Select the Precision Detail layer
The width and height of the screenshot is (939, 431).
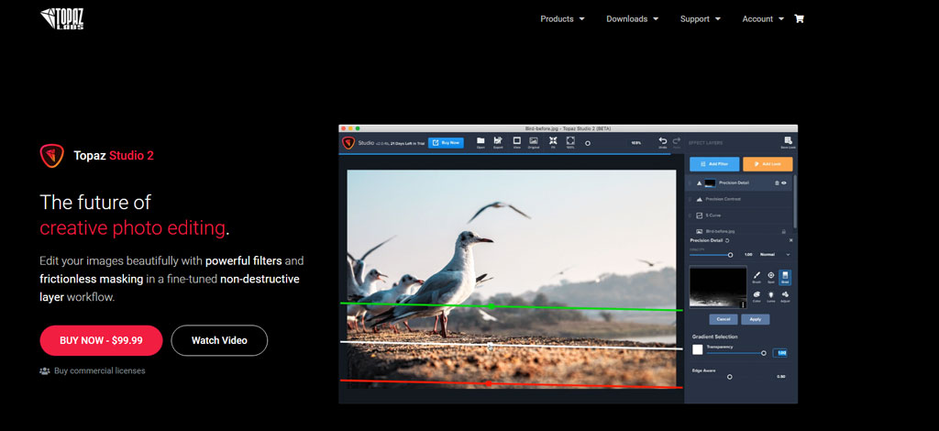click(x=738, y=182)
